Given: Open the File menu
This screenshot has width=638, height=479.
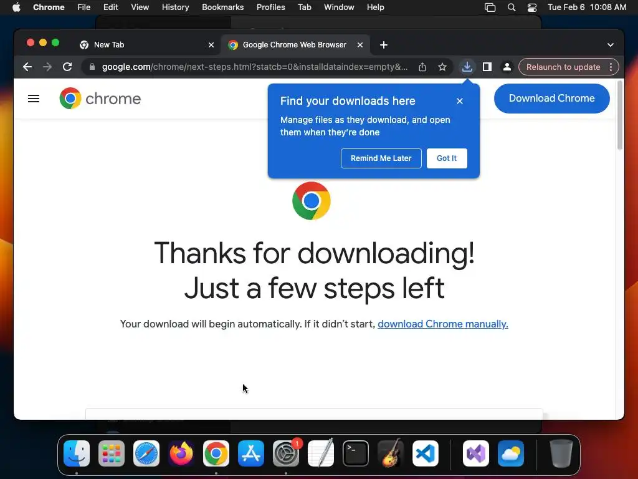Looking at the screenshot, I should (x=84, y=7).
